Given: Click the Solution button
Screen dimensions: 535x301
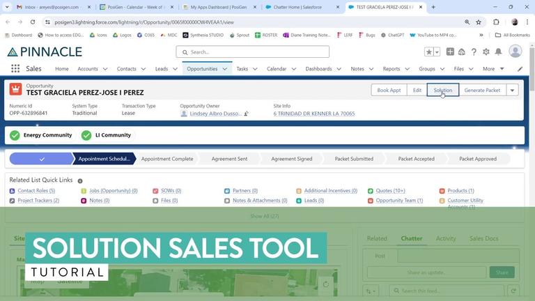Looking at the screenshot, I should [443, 90].
